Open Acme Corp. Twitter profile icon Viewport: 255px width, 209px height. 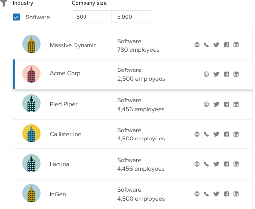pos(216,74)
